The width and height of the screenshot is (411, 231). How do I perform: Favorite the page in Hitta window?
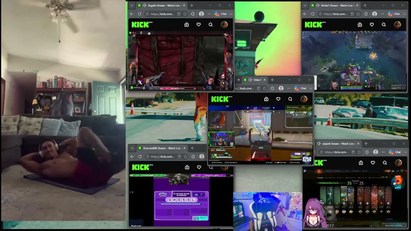[265, 89]
